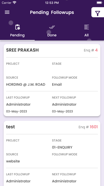Viewport: 104px width, 186px height.
Task: Switch to the Done tab label
Action: pos(52,35)
